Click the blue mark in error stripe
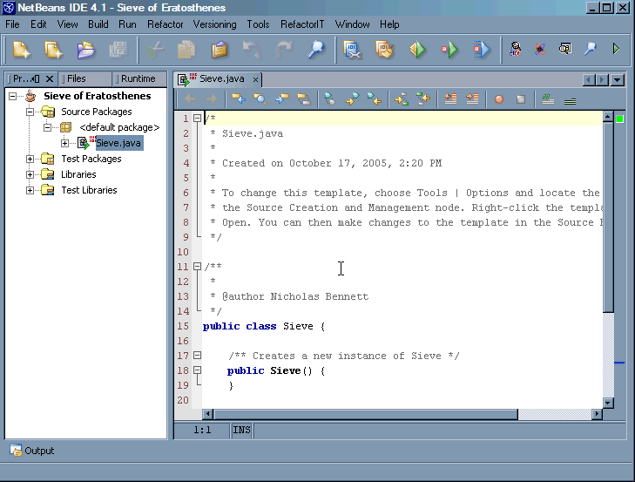 pyautogui.click(x=619, y=363)
